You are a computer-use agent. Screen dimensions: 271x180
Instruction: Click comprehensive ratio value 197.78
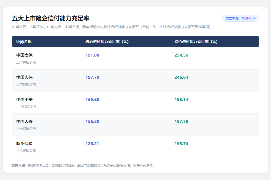(181, 122)
